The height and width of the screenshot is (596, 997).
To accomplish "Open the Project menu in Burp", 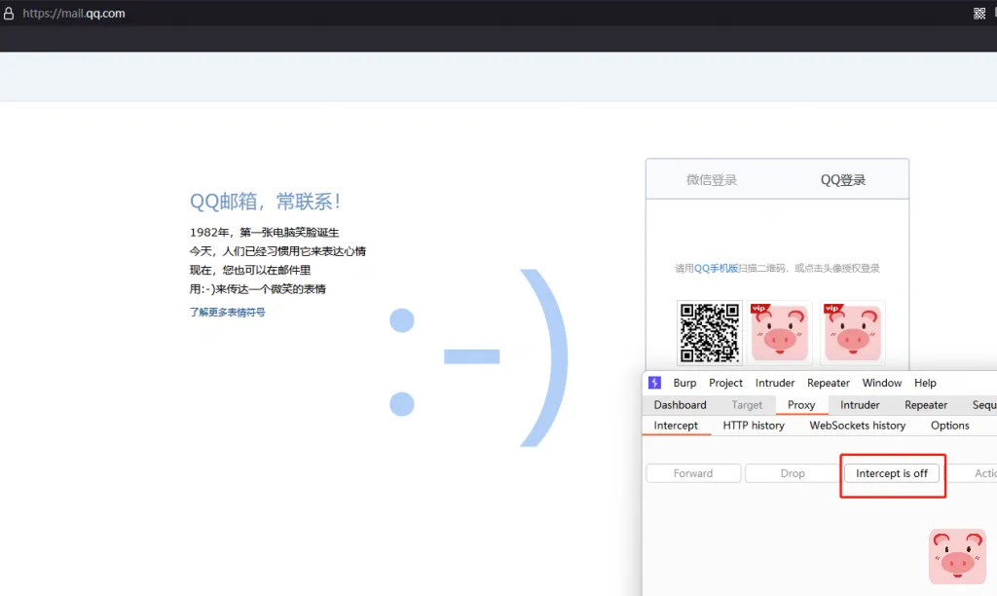I will [725, 383].
